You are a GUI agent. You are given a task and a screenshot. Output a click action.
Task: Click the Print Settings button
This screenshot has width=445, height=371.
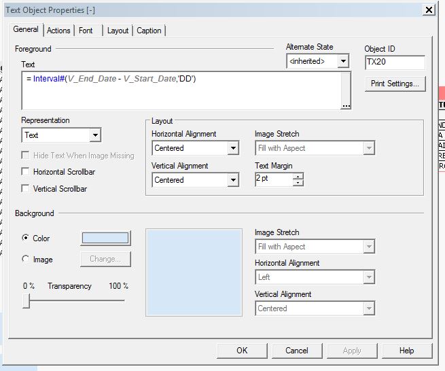395,84
